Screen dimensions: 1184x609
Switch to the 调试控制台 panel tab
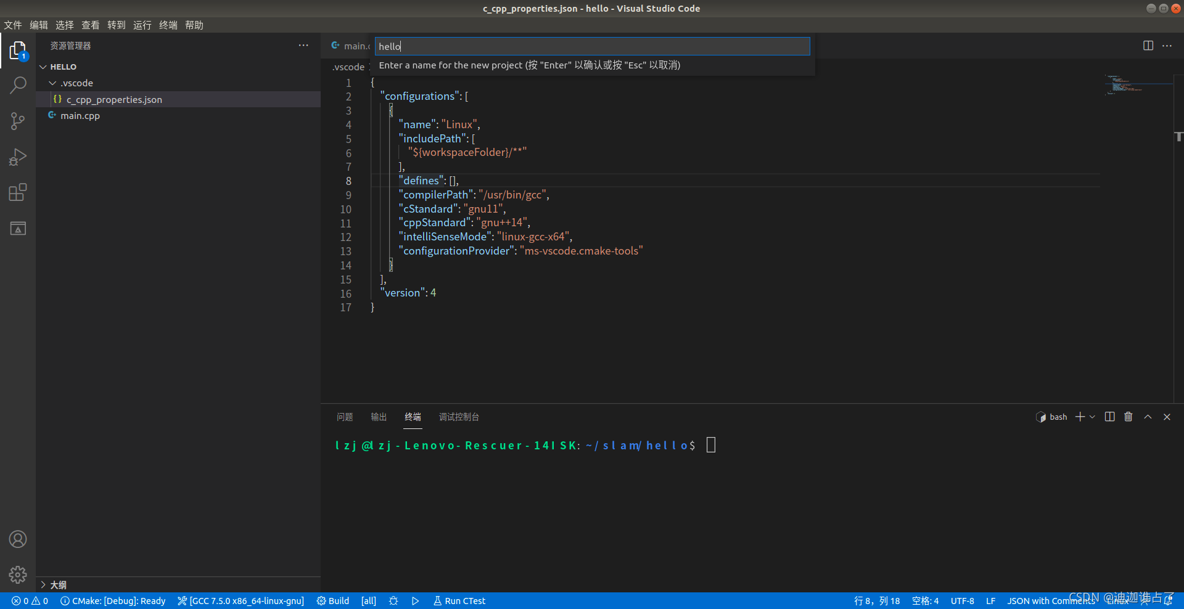click(x=459, y=417)
